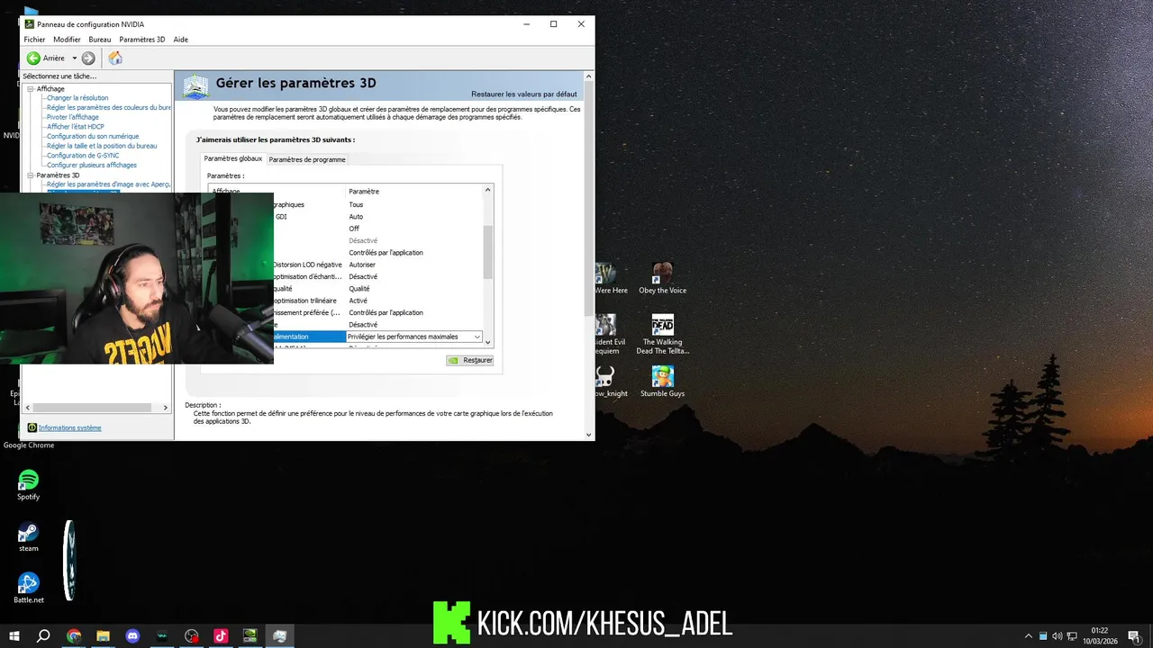Open OBS Studio from taskbar
Screen dimensions: 1153x648
(x=191, y=636)
